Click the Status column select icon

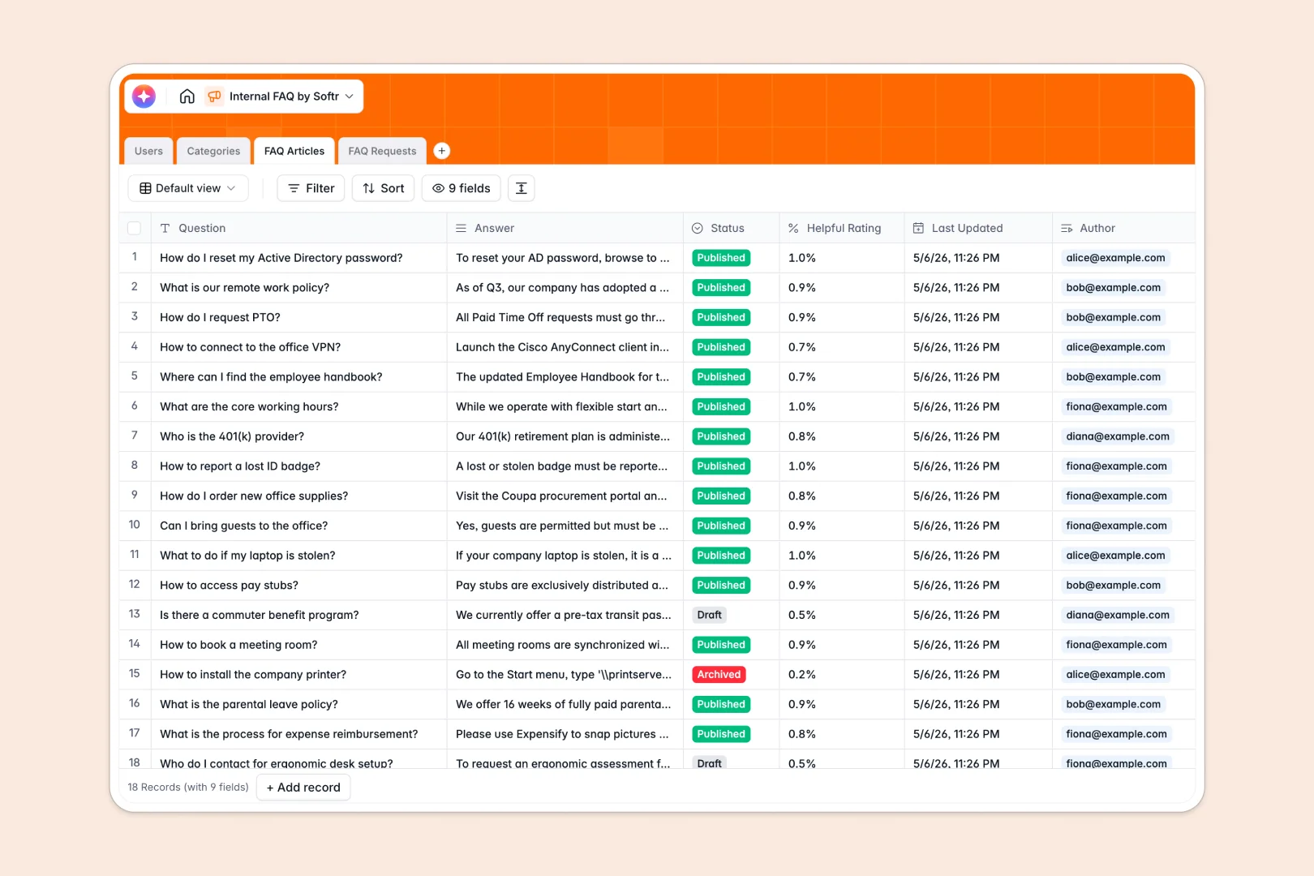(x=698, y=229)
